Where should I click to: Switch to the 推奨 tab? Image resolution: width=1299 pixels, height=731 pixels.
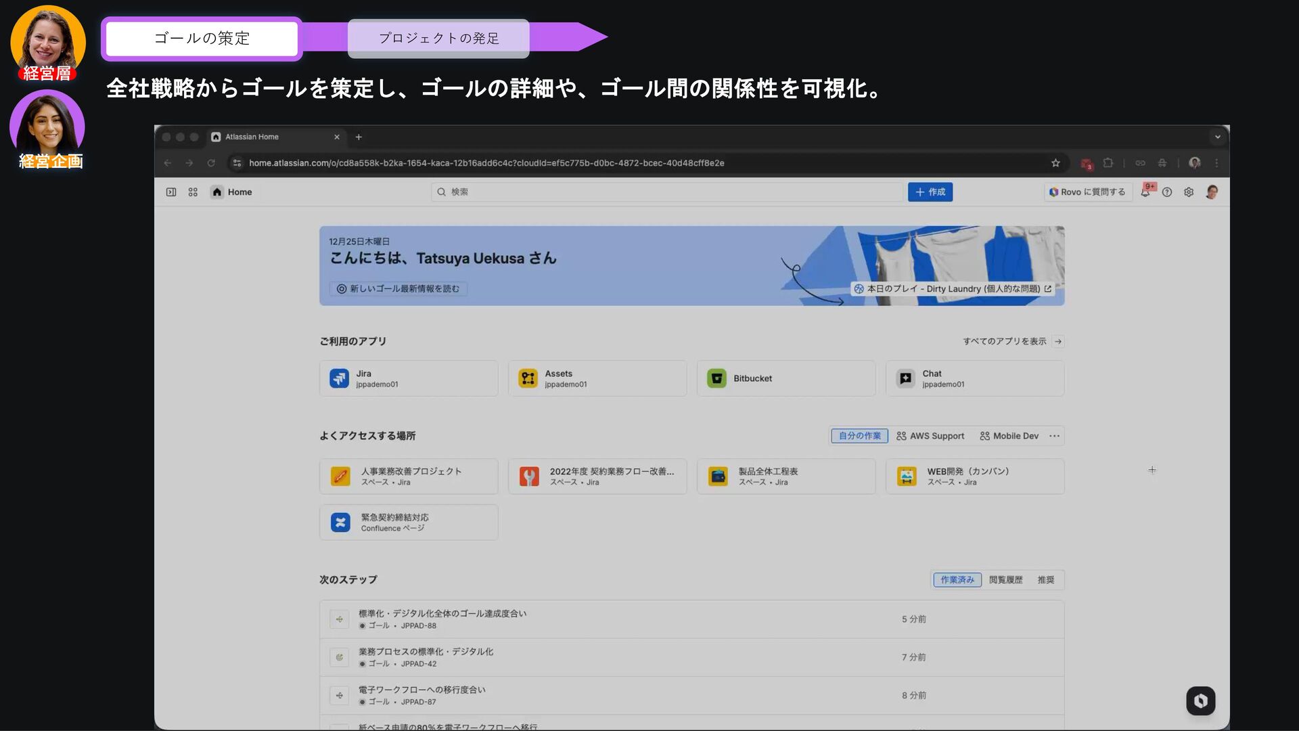pyautogui.click(x=1045, y=580)
